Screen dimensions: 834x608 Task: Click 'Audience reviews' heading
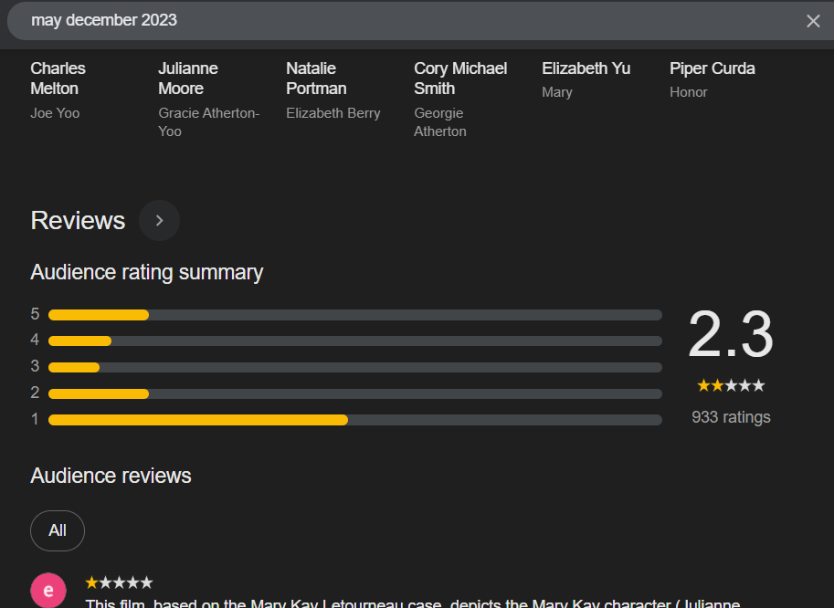point(111,476)
